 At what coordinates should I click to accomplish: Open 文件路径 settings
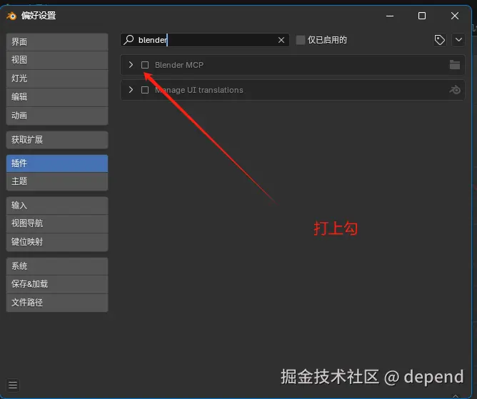pos(57,303)
